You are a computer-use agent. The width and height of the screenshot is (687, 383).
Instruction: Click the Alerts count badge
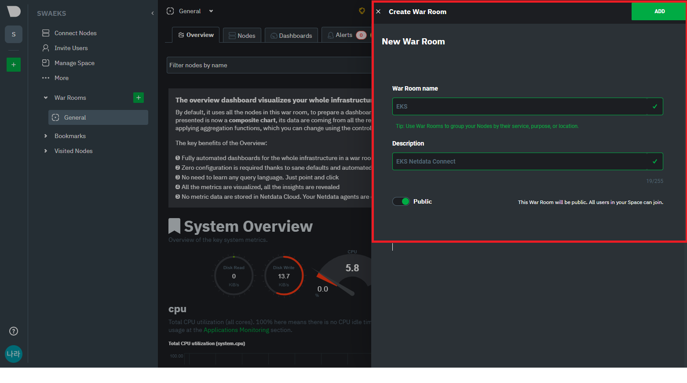pos(361,35)
